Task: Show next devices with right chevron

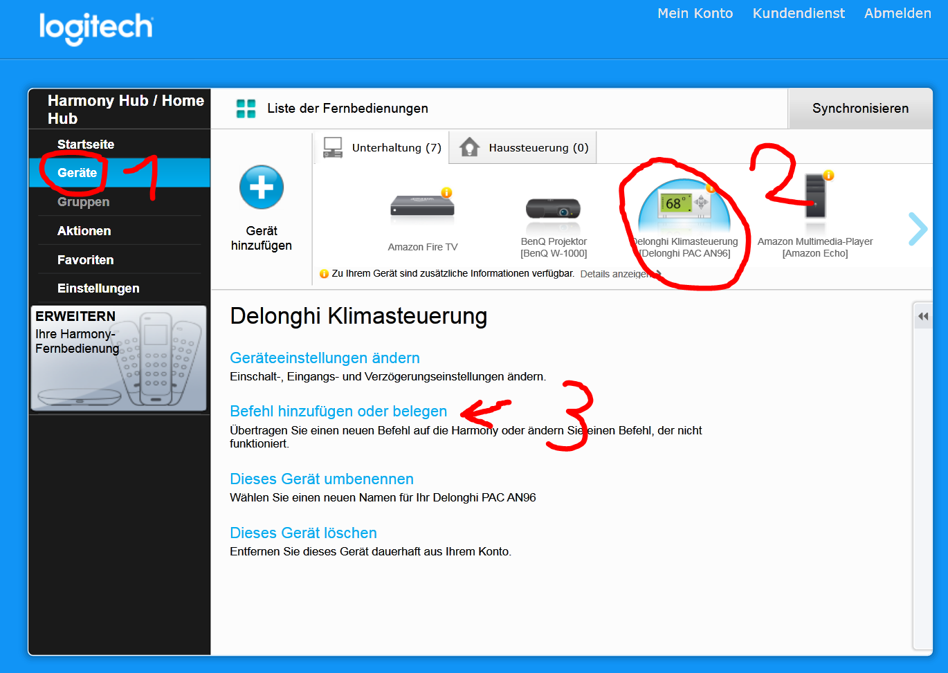Action: pyautogui.click(x=918, y=228)
